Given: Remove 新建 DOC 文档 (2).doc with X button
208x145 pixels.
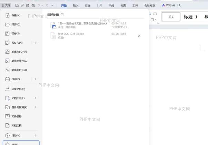Looking at the screenshot, I should (x=139, y=36).
